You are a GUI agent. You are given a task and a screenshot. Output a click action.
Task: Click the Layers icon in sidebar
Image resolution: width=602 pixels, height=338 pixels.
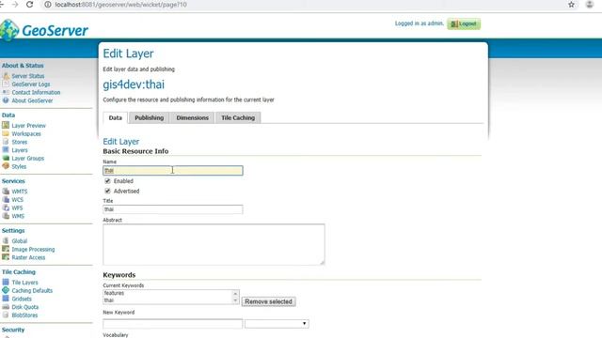pyautogui.click(x=6, y=150)
